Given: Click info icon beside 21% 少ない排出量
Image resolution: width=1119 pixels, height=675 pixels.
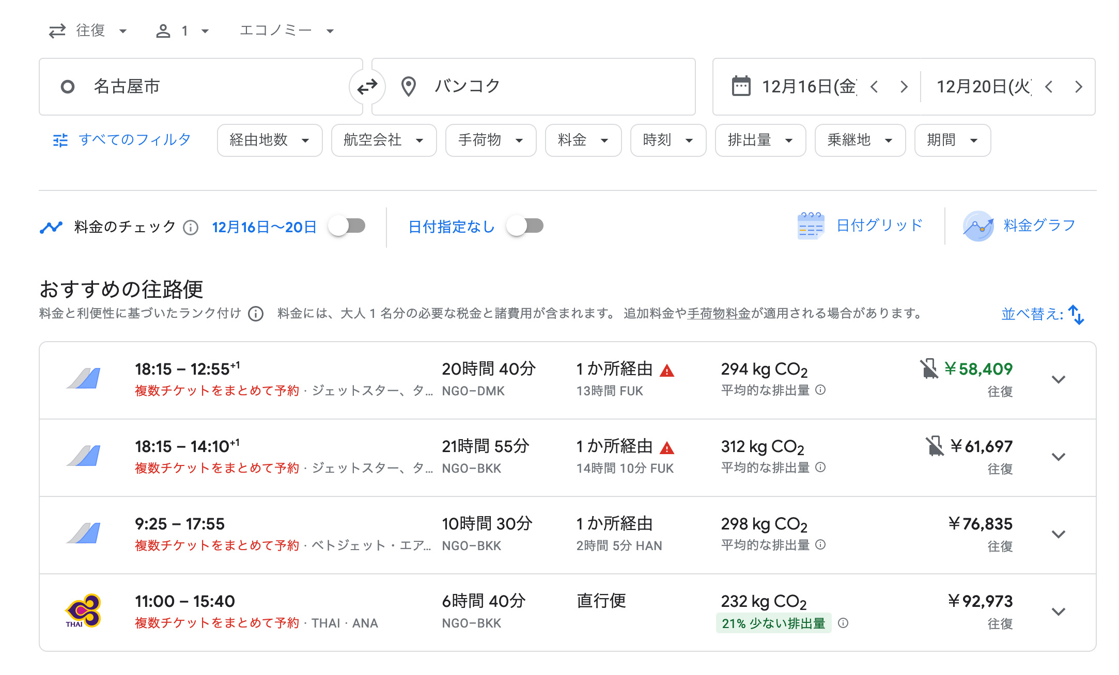Looking at the screenshot, I should coord(843,623).
